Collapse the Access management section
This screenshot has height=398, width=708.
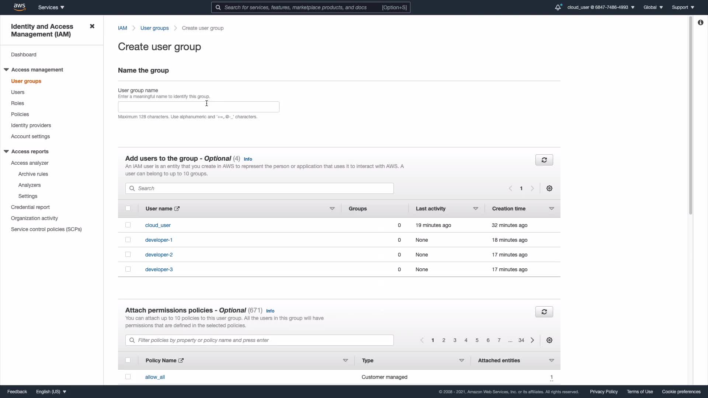[x=6, y=70]
